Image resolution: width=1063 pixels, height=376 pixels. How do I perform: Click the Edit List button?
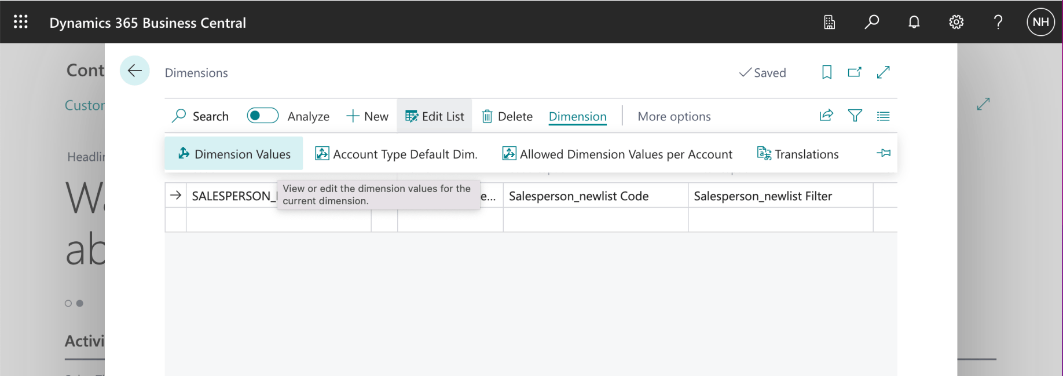coord(435,116)
